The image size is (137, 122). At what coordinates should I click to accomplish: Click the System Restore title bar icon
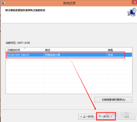pyautogui.click(x=4, y=3)
